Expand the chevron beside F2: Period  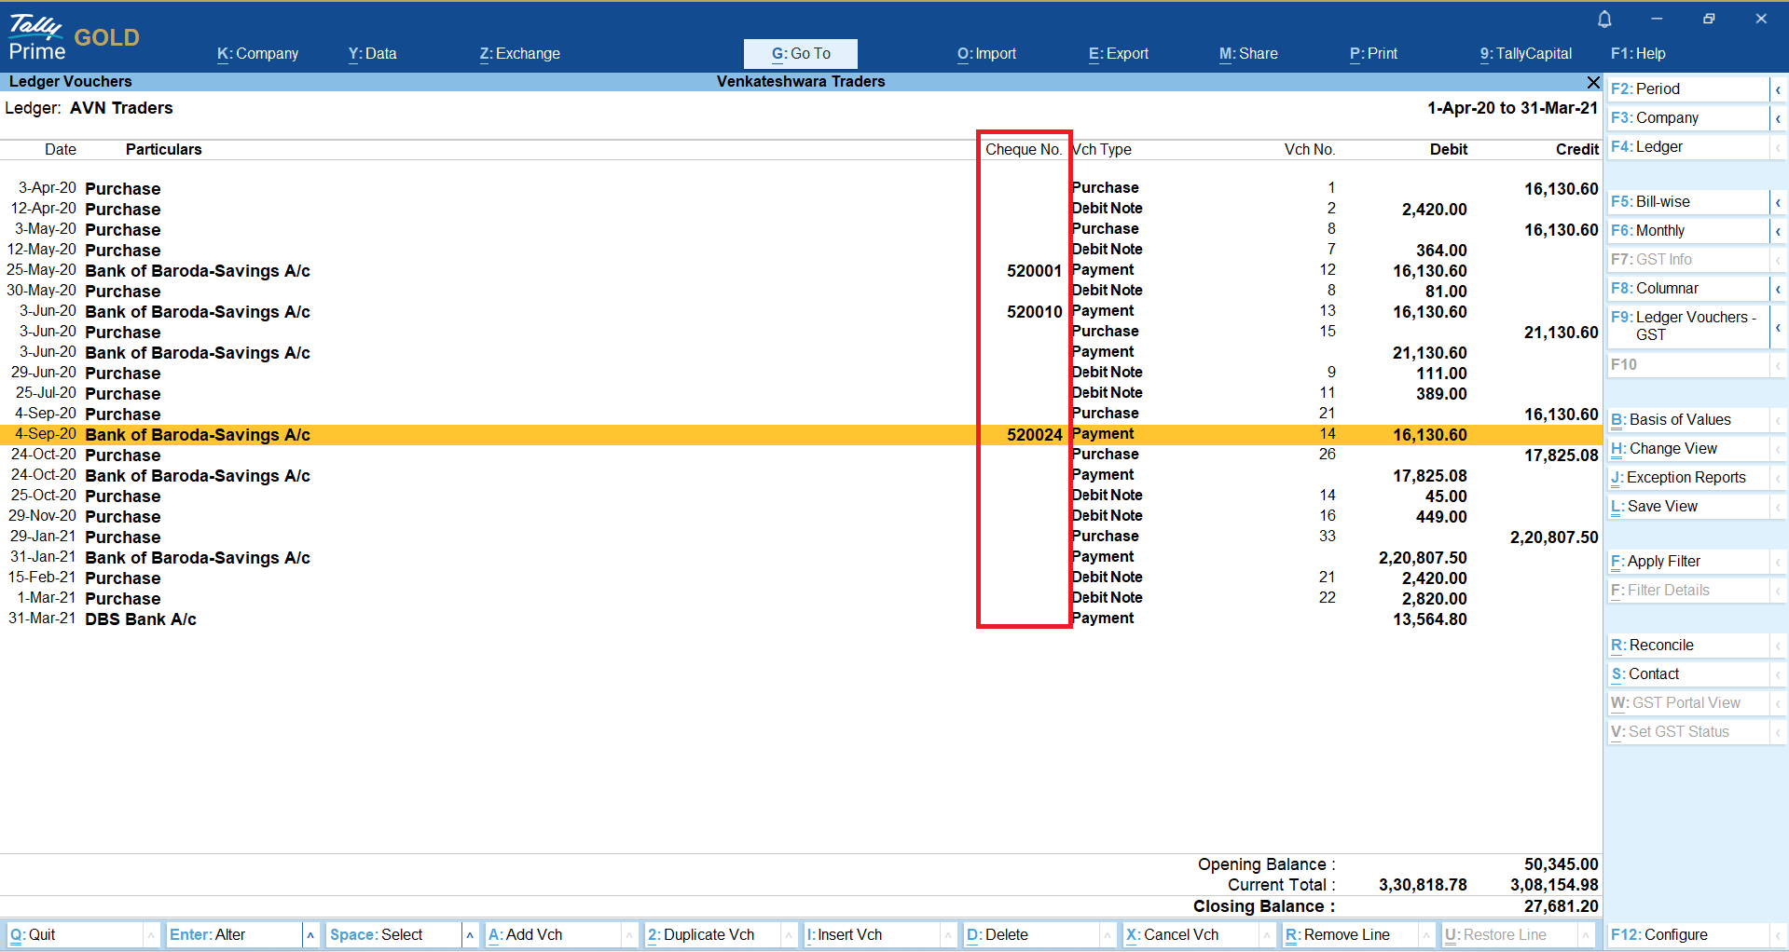tap(1778, 89)
